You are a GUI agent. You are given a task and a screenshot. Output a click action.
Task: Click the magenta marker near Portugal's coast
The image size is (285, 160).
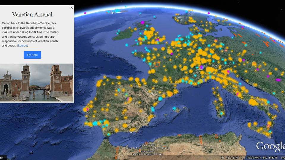(x=88, y=109)
